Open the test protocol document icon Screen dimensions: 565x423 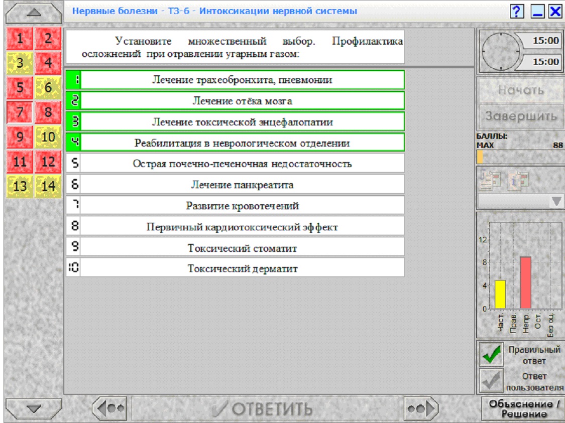point(490,180)
